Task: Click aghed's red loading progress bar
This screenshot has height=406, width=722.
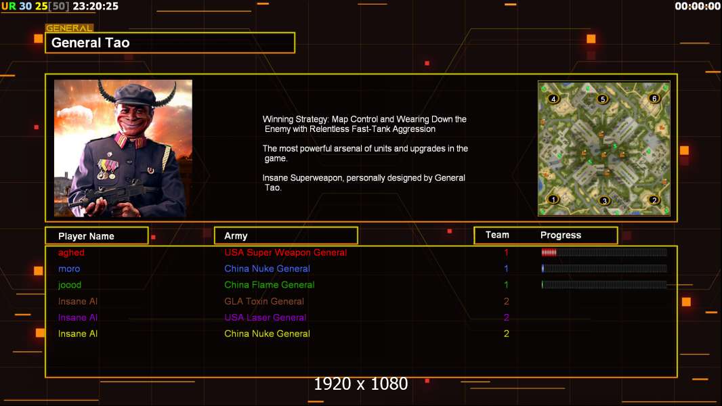Action: [x=604, y=252]
